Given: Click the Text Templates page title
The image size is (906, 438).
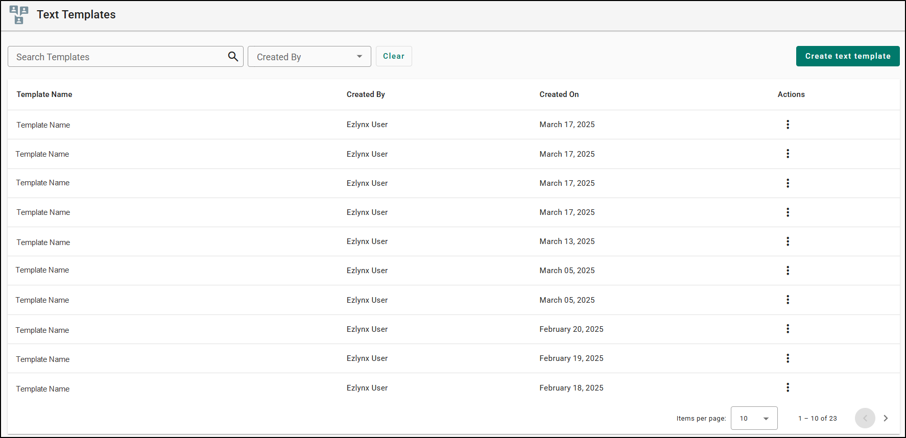Looking at the screenshot, I should coord(76,15).
